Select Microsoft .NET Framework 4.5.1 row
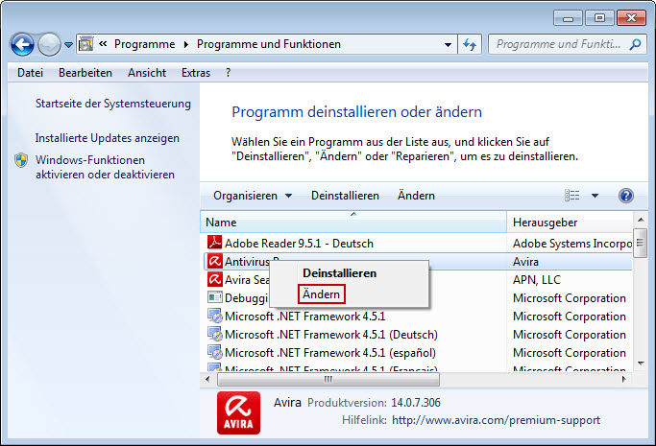Screen dimensions: 656x446 tap(419, 317)
